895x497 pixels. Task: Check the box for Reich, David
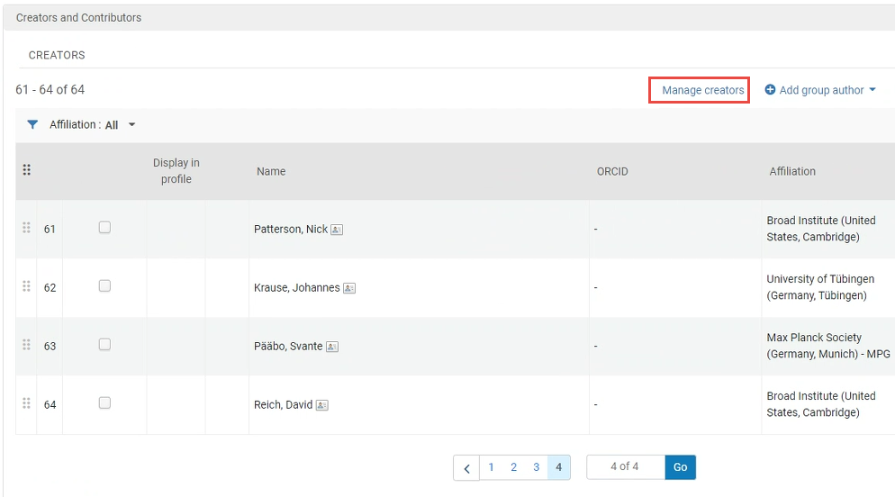[104, 403]
